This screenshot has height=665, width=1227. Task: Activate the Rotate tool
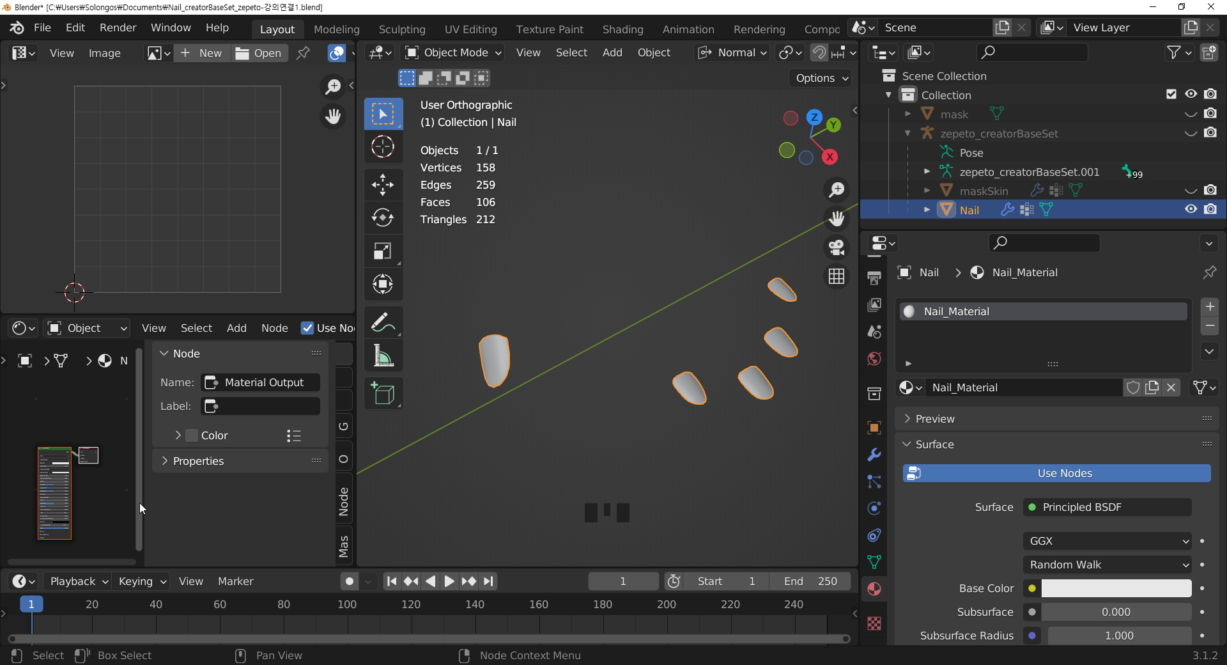pos(383,218)
